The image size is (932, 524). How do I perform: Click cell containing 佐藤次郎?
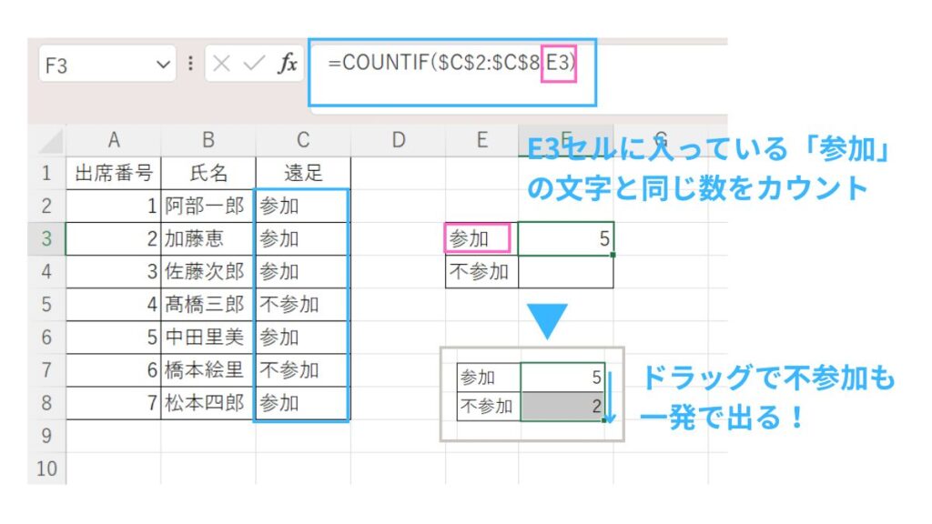coord(208,271)
